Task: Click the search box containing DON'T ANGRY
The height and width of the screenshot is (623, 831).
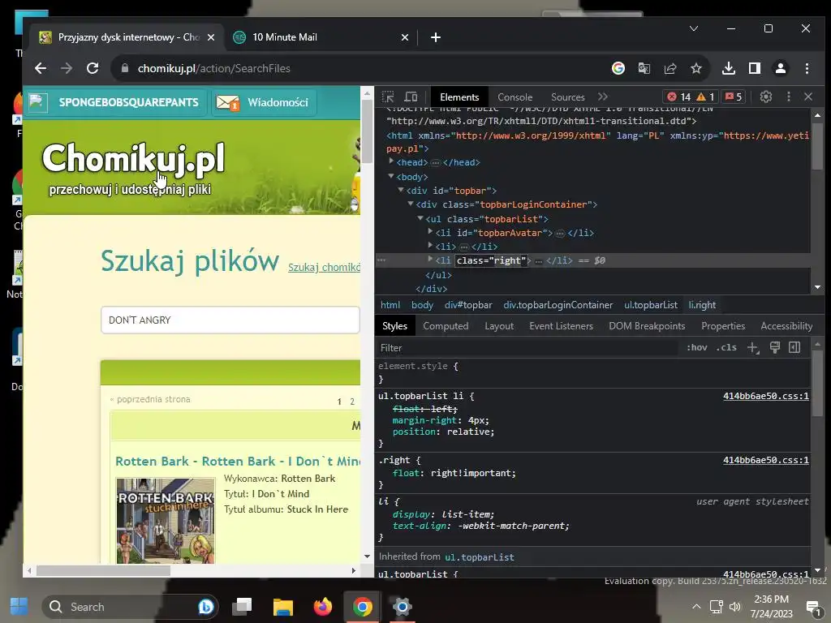Action: (x=230, y=320)
